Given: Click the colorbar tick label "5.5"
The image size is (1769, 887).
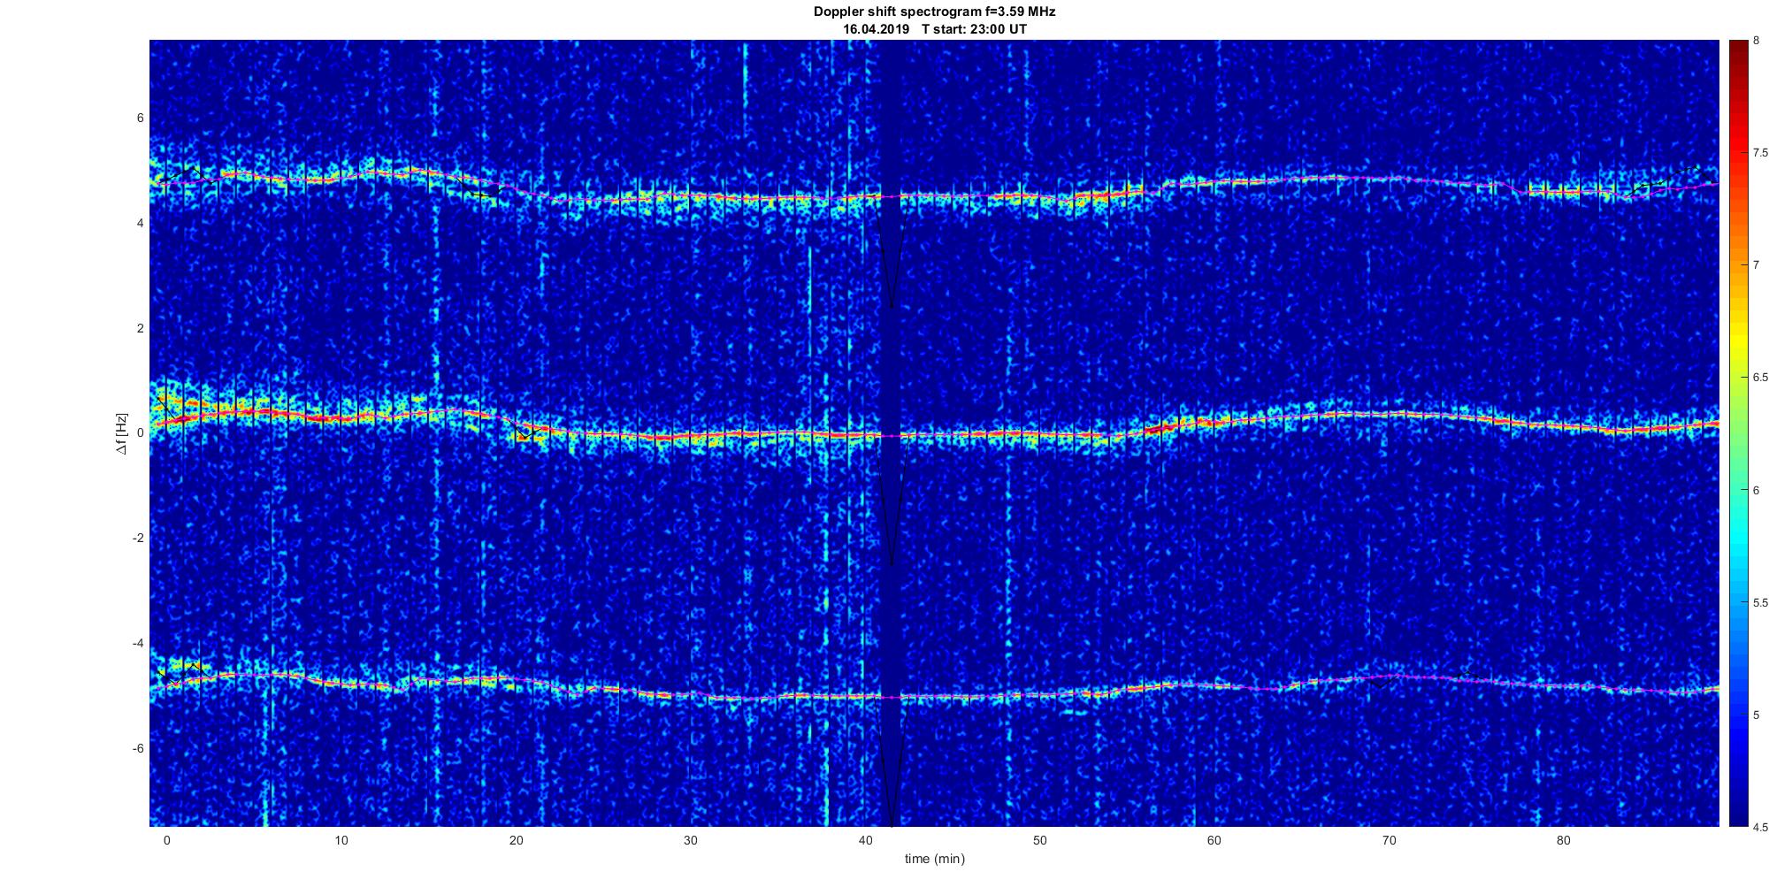Looking at the screenshot, I should (x=1760, y=603).
